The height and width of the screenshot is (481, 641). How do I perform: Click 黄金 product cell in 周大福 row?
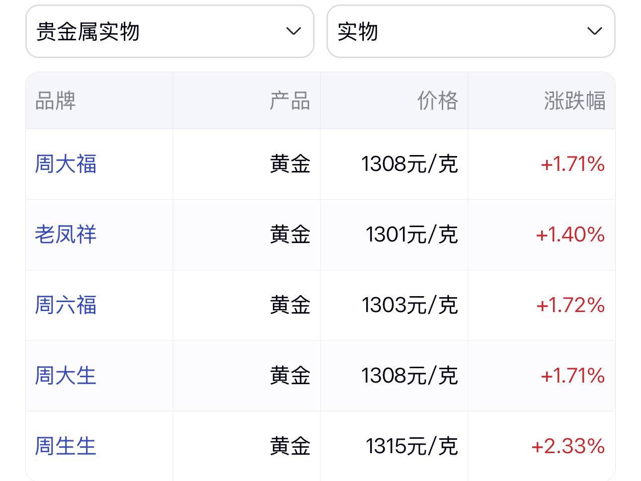290,164
